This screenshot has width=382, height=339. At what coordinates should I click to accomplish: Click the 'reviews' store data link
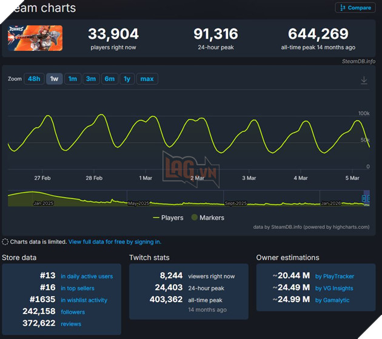coord(71,324)
